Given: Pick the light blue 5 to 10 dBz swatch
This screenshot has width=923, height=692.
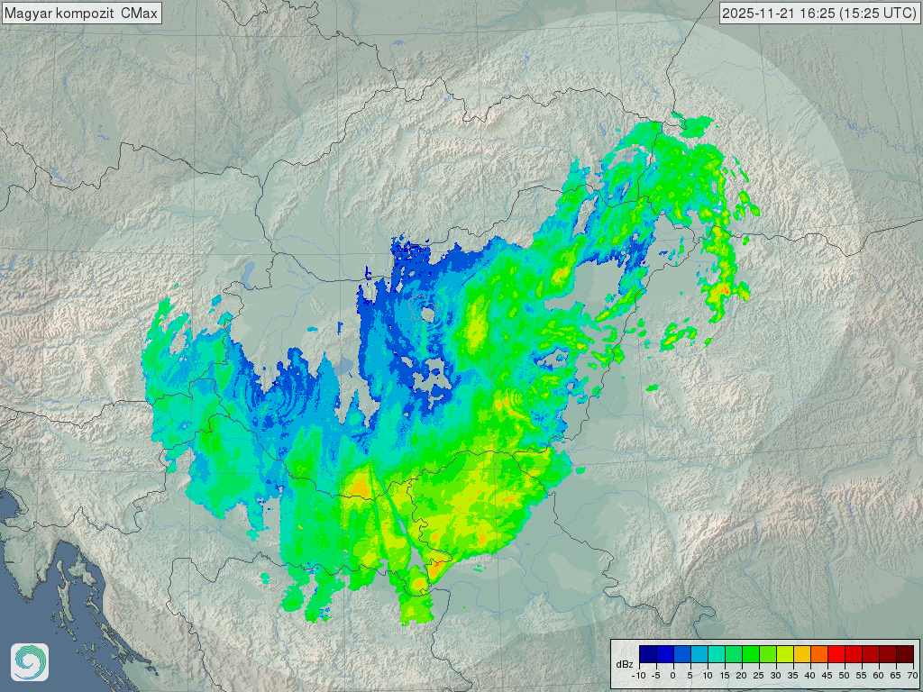Looking at the screenshot, I should point(699,654).
